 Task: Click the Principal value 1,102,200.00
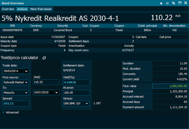pyautogui.click(x=178, y=91)
